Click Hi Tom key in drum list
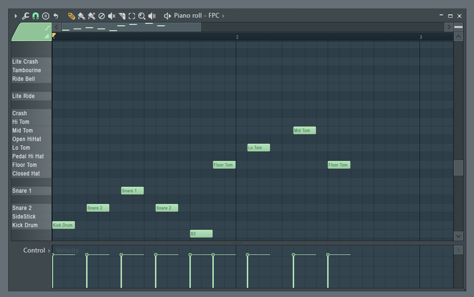 point(31,122)
